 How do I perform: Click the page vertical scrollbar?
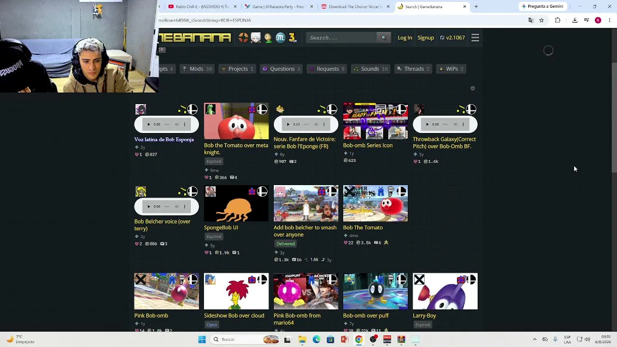[614, 118]
